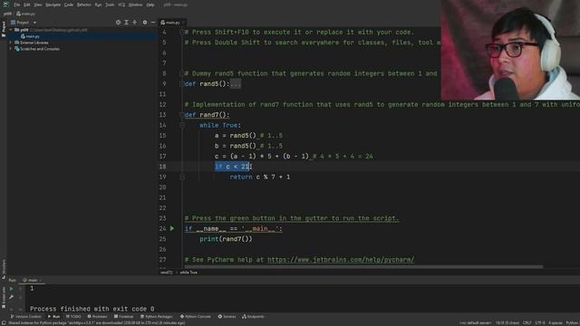Open the Services tool window
The image size is (580, 326).
click(227, 317)
